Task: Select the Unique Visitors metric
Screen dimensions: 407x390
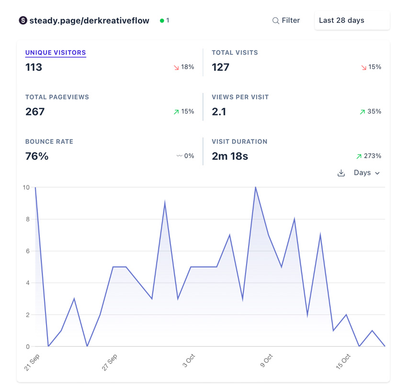Action: [x=56, y=53]
